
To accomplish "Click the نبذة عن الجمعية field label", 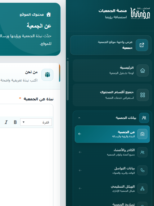I will [38, 99].
